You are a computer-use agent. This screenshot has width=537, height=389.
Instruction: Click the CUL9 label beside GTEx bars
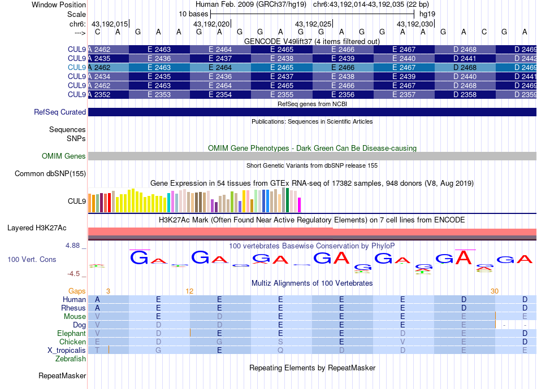(77, 201)
